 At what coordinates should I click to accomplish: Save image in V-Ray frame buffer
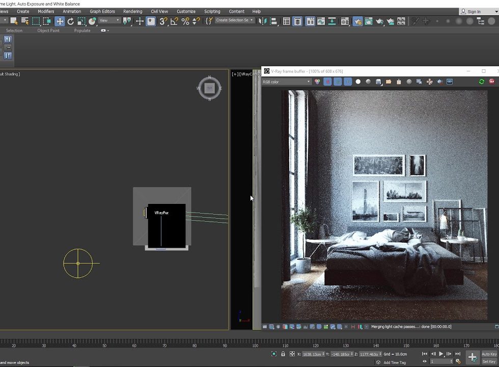pyautogui.click(x=378, y=82)
